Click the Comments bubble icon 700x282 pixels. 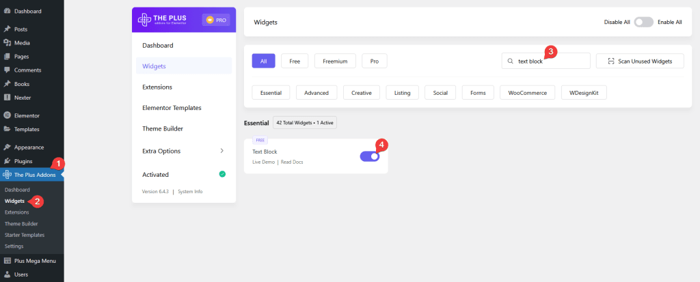7,70
